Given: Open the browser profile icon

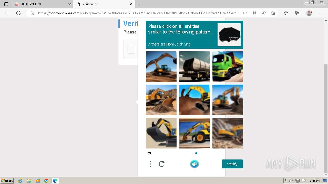Looking at the screenshot, I should point(309,13).
